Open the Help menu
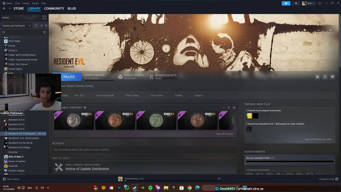Viewport: 341px width, 192px height. pyautogui.click(x=43, y=3)
